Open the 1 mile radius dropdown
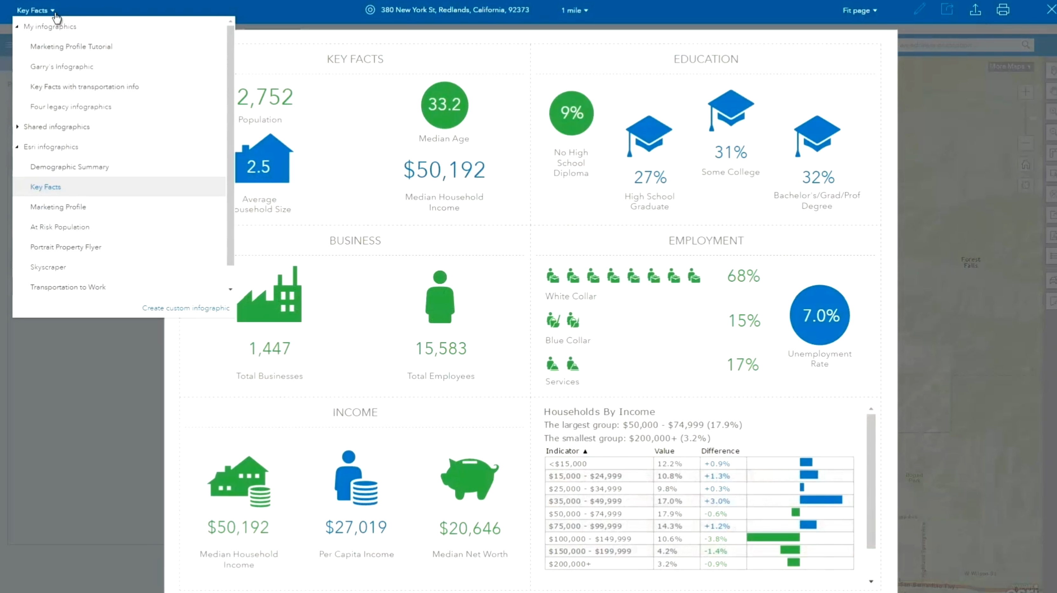The width and height of the screenshot is (1057, 593). coord(575,10)
